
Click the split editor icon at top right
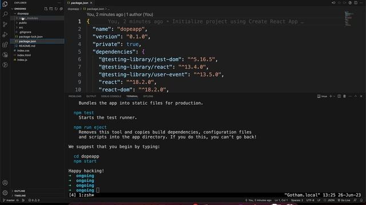coord(356,3)
